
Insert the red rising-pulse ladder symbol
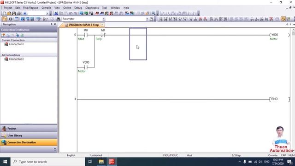(x=201, y=19)
